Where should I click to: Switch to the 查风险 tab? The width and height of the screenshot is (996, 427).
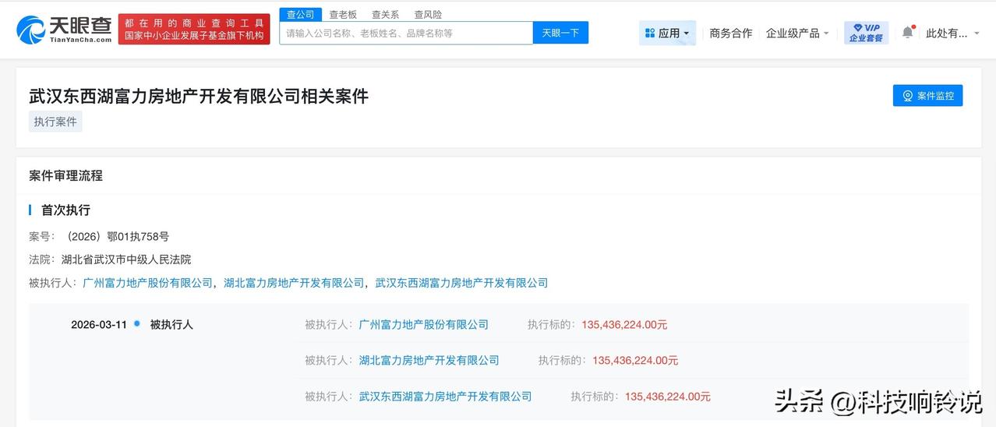click(428, 14)
